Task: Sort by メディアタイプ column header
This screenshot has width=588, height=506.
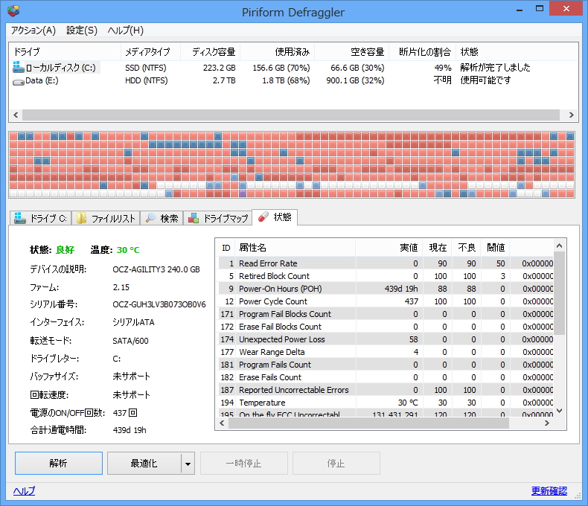Action: coord(151,52)
